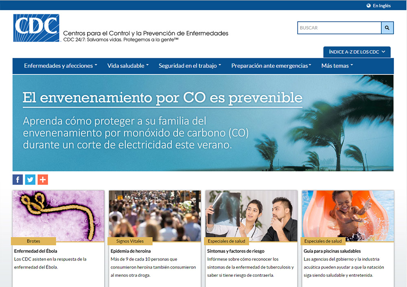
Task: Open Síntomas y factores de riesgo article
Action: [x=236, y=251]
